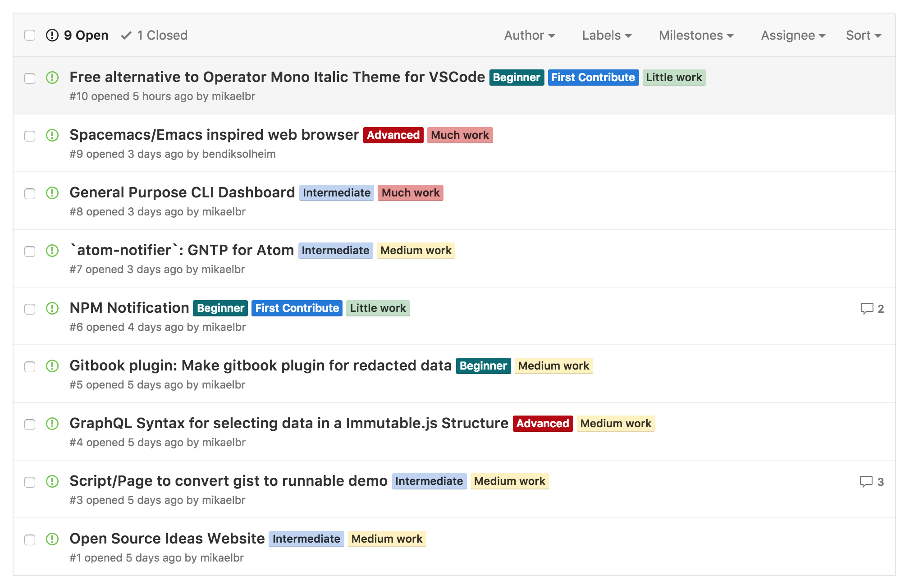Click author link bendiksolheim on issue #9
Screen dimensions: 905x585
(x=239, y=154)
